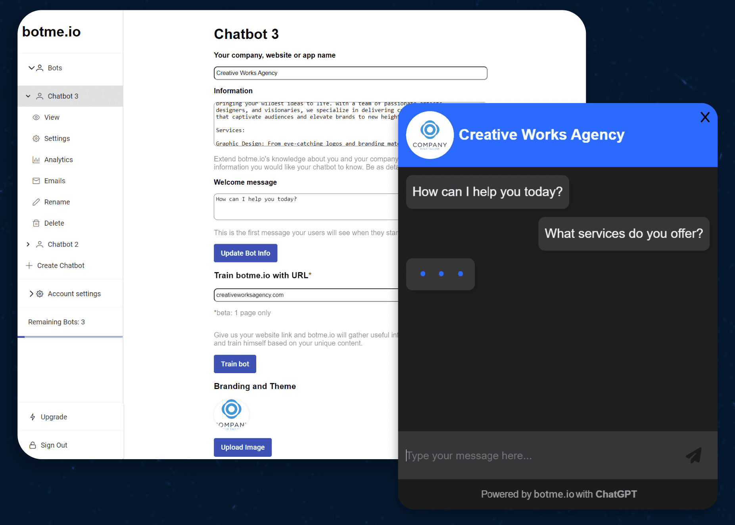Select the Chatbot 2 sidebar label
Screen dimensions: 735x525
coord(63,244)
